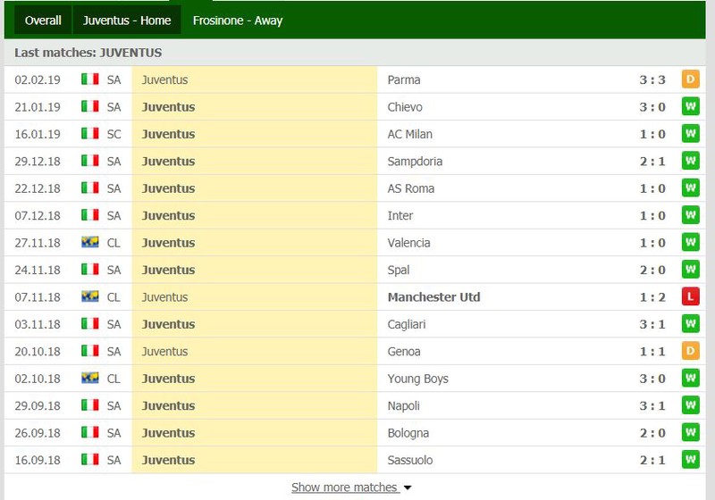
Task: Click the date 24.11.18
Action: pyautogui.click(x=38, y=270)
